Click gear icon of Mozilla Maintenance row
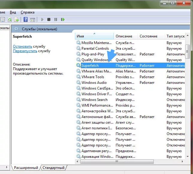The image size is (193, 174). (78, 43)
